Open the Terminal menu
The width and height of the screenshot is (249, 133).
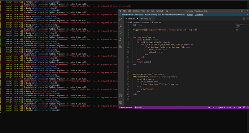(x=160, y=11)
